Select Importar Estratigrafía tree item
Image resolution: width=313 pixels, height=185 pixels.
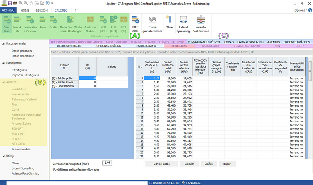(25, 75)
